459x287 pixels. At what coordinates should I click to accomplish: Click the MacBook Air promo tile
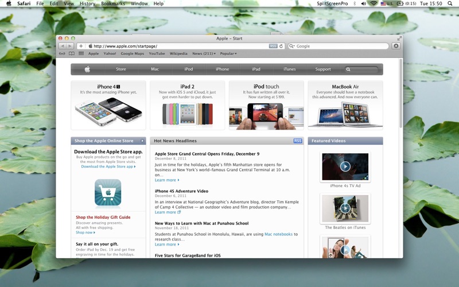click(x=345, y=105)
